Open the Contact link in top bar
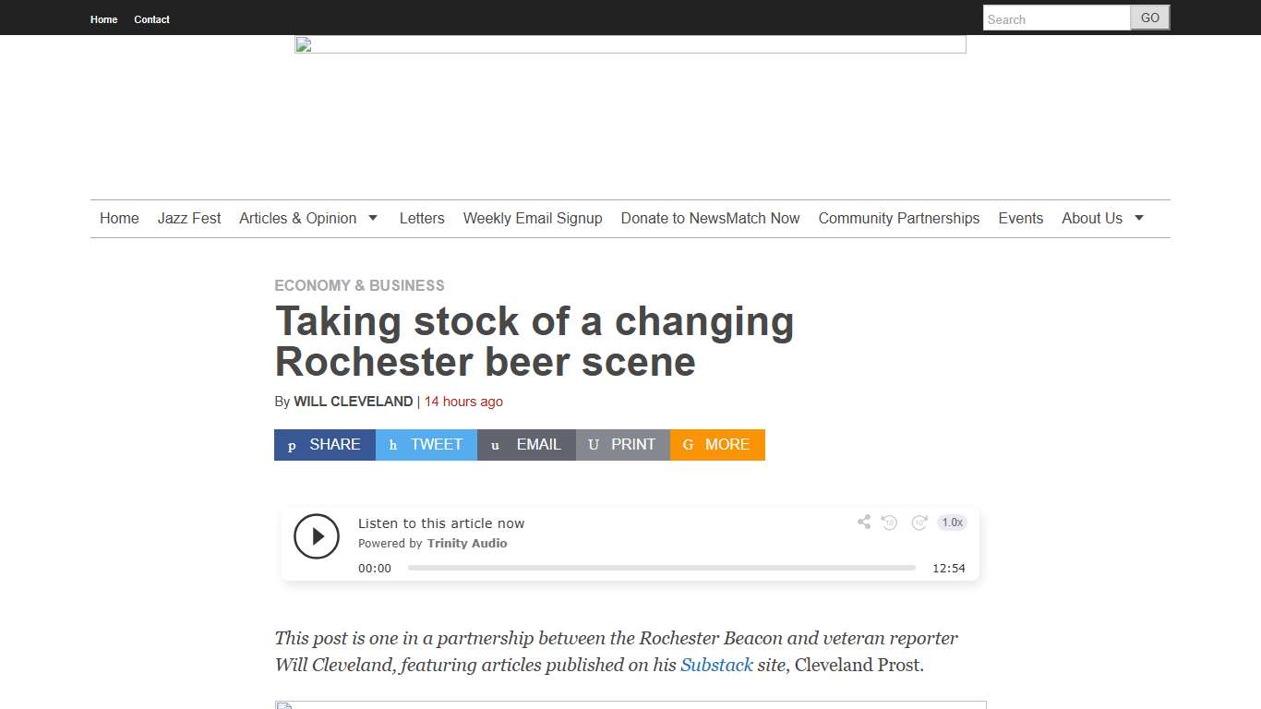The width and height of the screenshot is (1261, 709). (151, 19)
